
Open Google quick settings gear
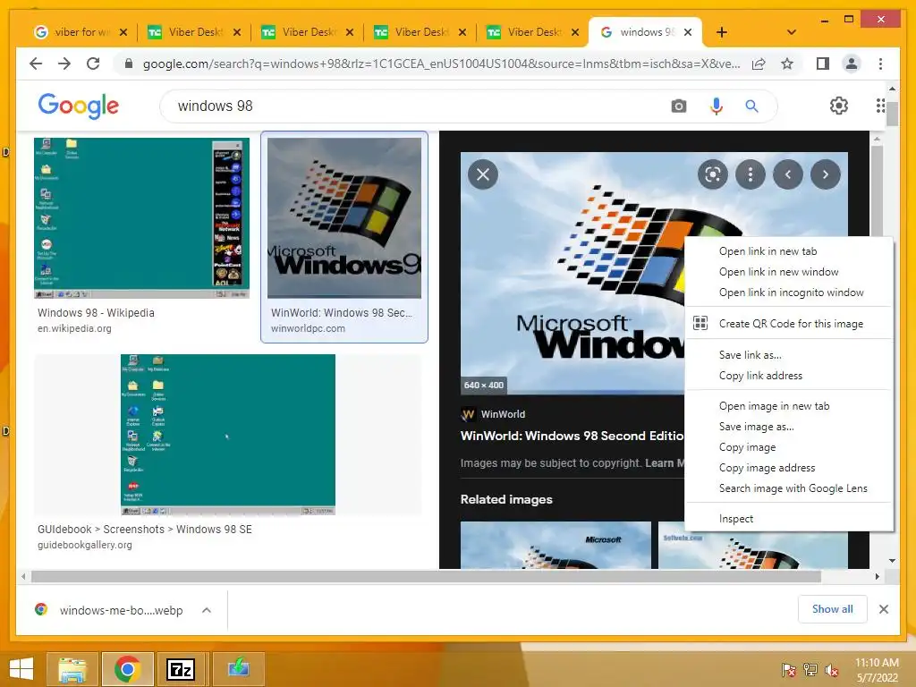(838, 106)
